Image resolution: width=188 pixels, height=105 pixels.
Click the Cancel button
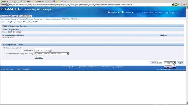click(153, 63)
